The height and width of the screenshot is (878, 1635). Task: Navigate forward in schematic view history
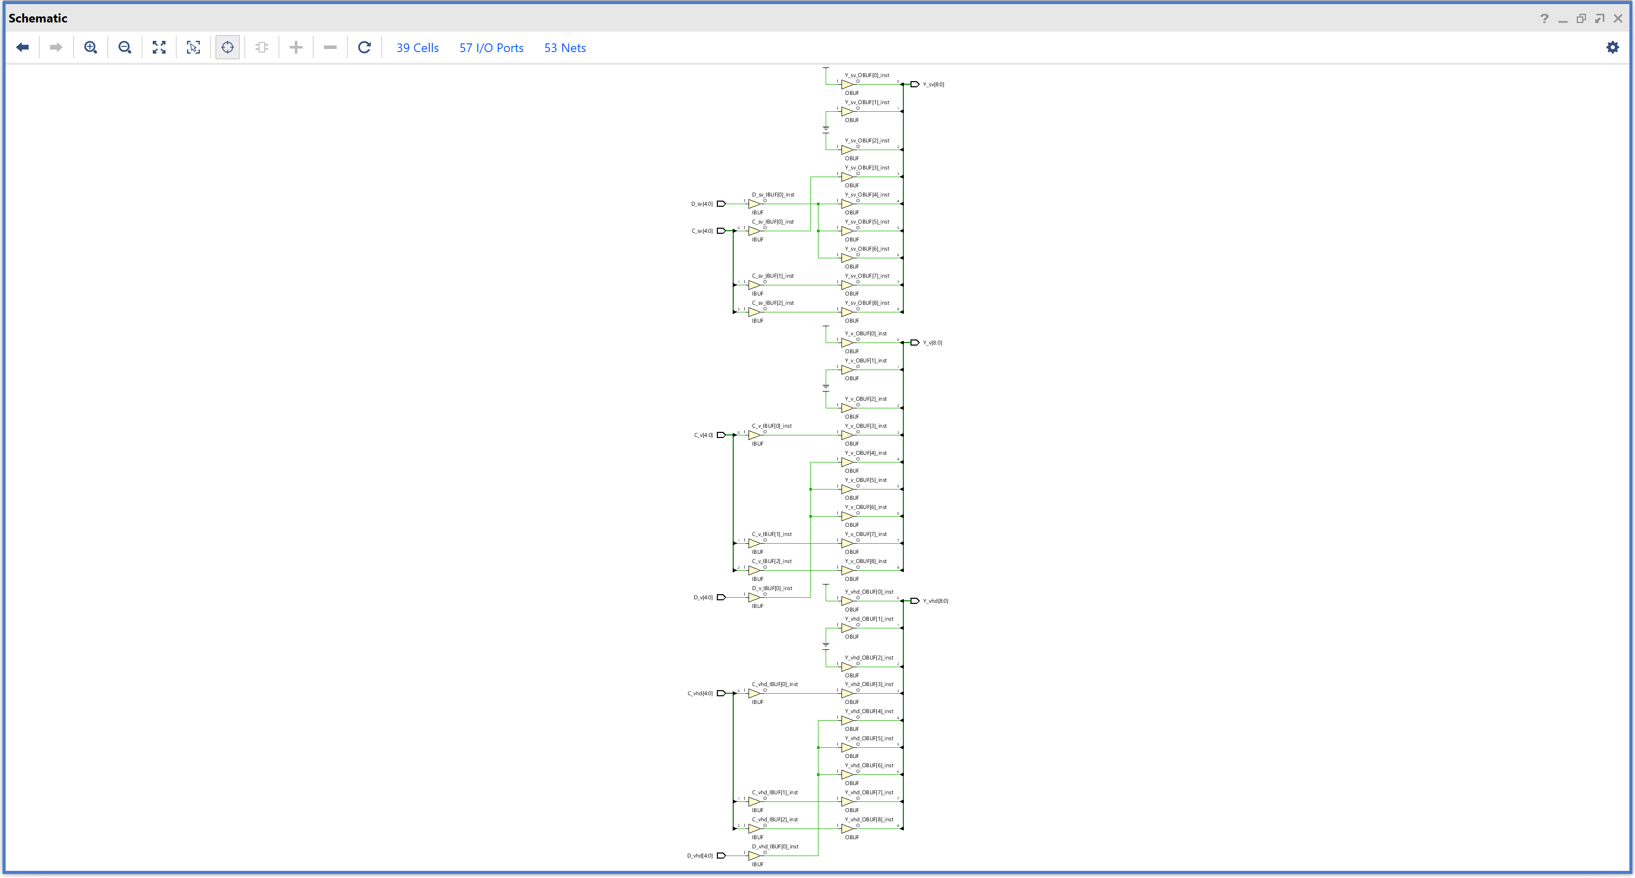tap(56, 47)
